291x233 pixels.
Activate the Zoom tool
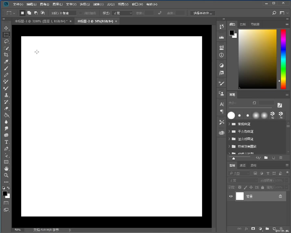tap(6, 175)
